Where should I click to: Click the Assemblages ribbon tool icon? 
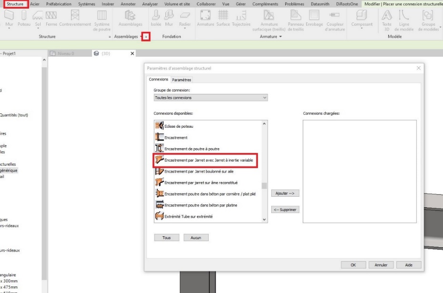130,19
